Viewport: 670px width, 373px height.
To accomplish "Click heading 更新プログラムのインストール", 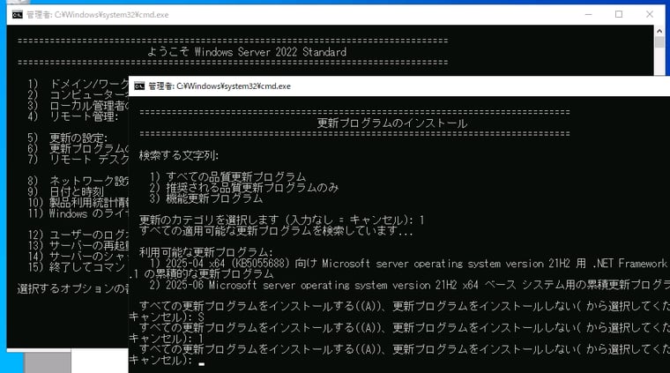I will 392,123.
